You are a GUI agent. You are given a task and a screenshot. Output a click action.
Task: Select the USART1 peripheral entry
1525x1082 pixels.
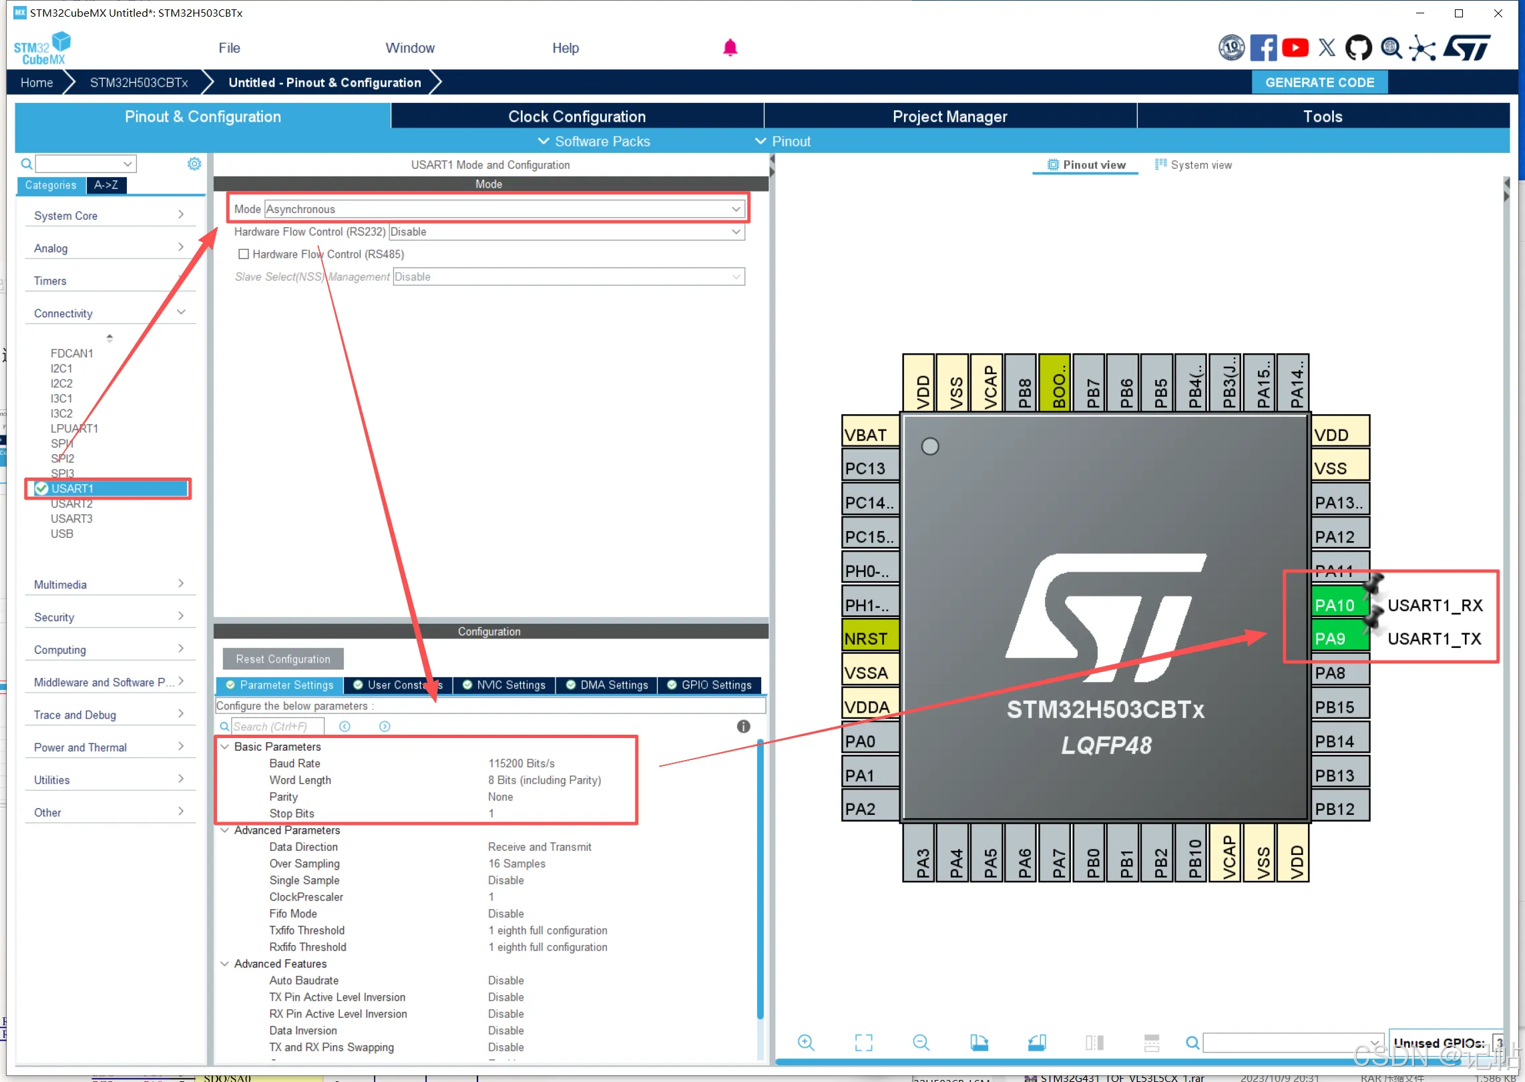pos(72,489)
